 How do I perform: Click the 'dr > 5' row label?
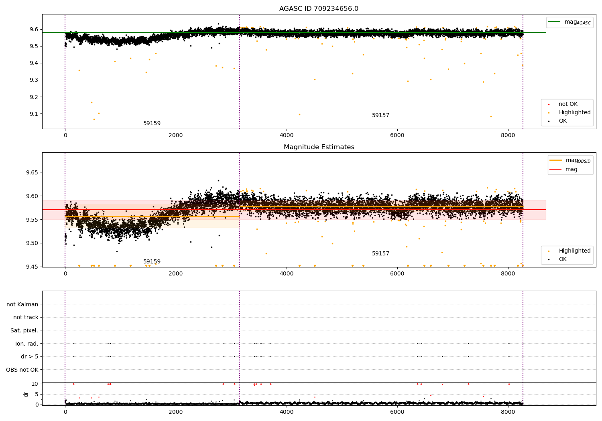(30, 357)
